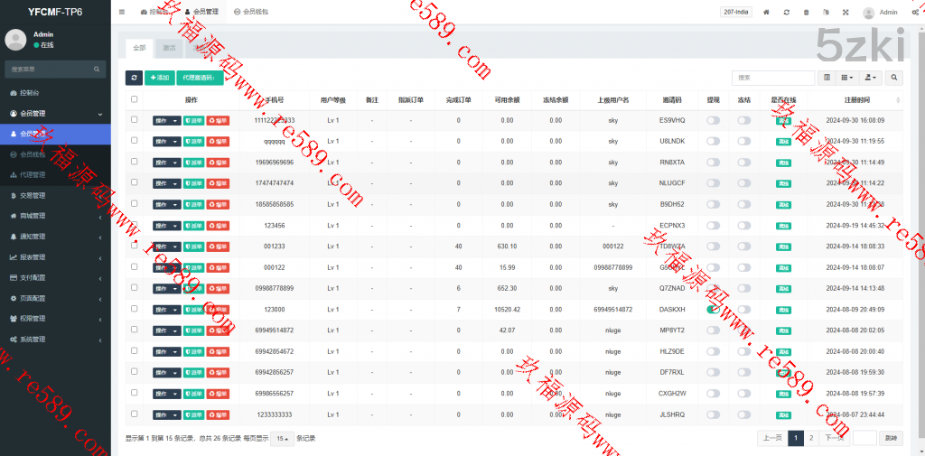925x456 pixels.
Task: Click the green 添加 button
Action: pos(159,79)
